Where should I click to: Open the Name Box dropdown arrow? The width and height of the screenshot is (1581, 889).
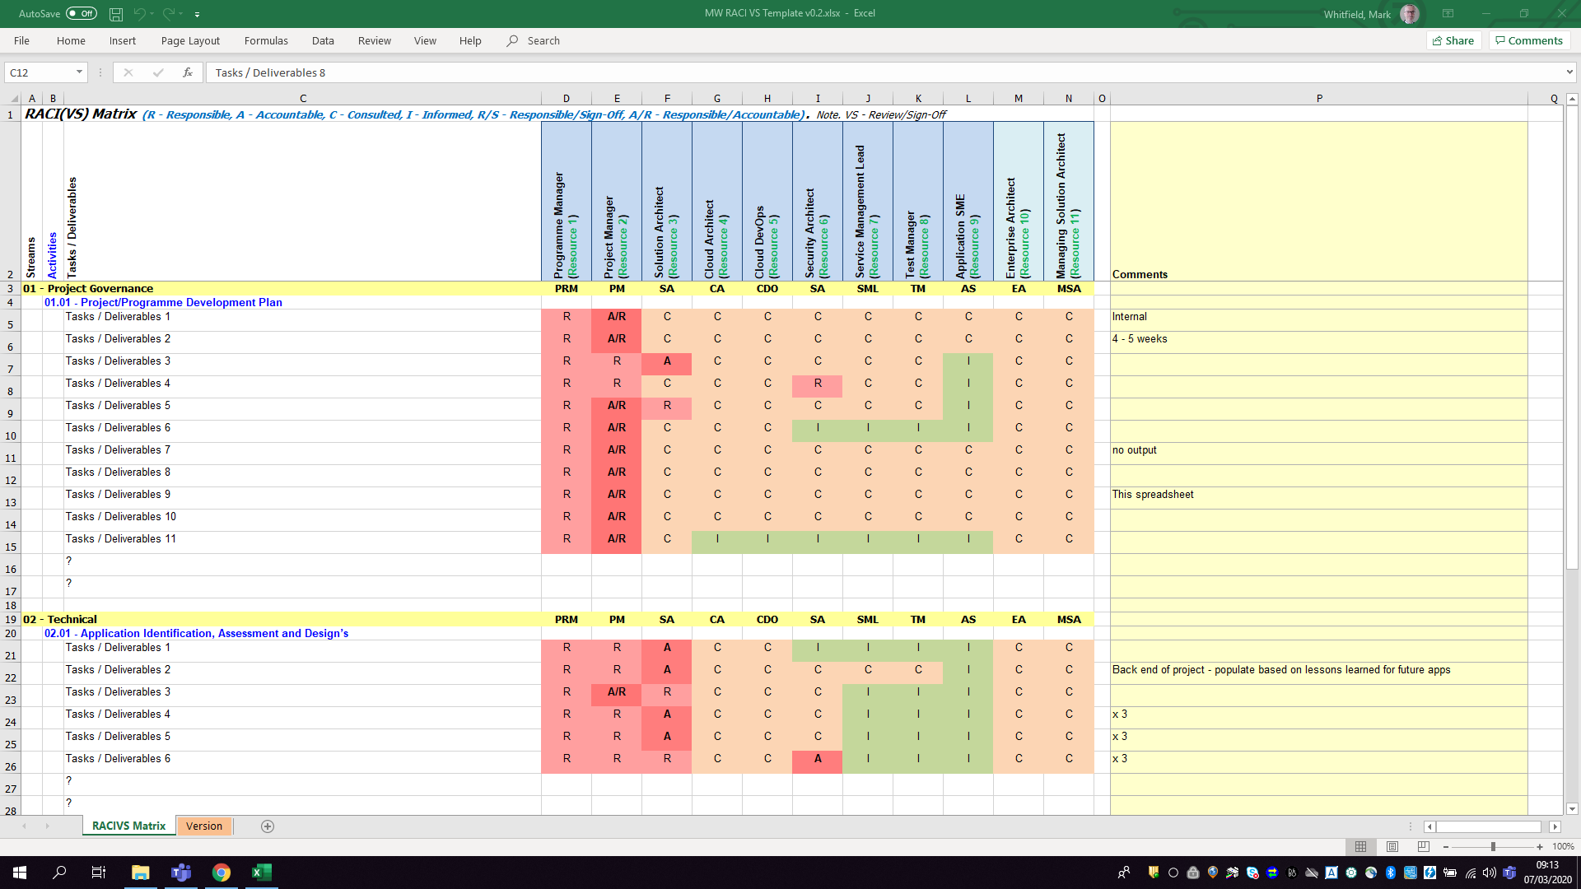pos(79,72)
